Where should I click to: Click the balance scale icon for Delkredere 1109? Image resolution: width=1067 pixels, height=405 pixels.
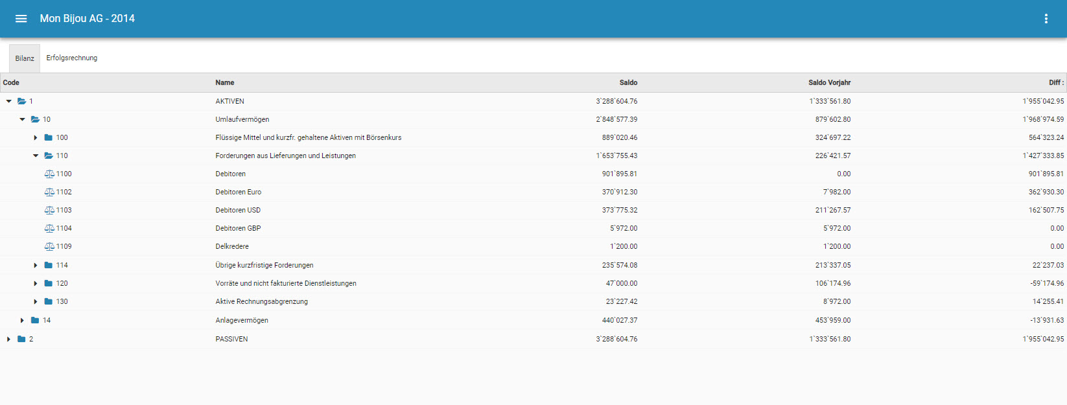pos(49,246)
